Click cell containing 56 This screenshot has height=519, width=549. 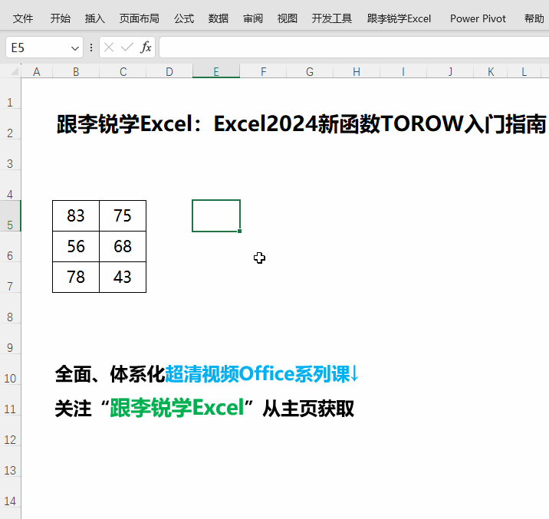pyautogui.click(x=76, y=246)
